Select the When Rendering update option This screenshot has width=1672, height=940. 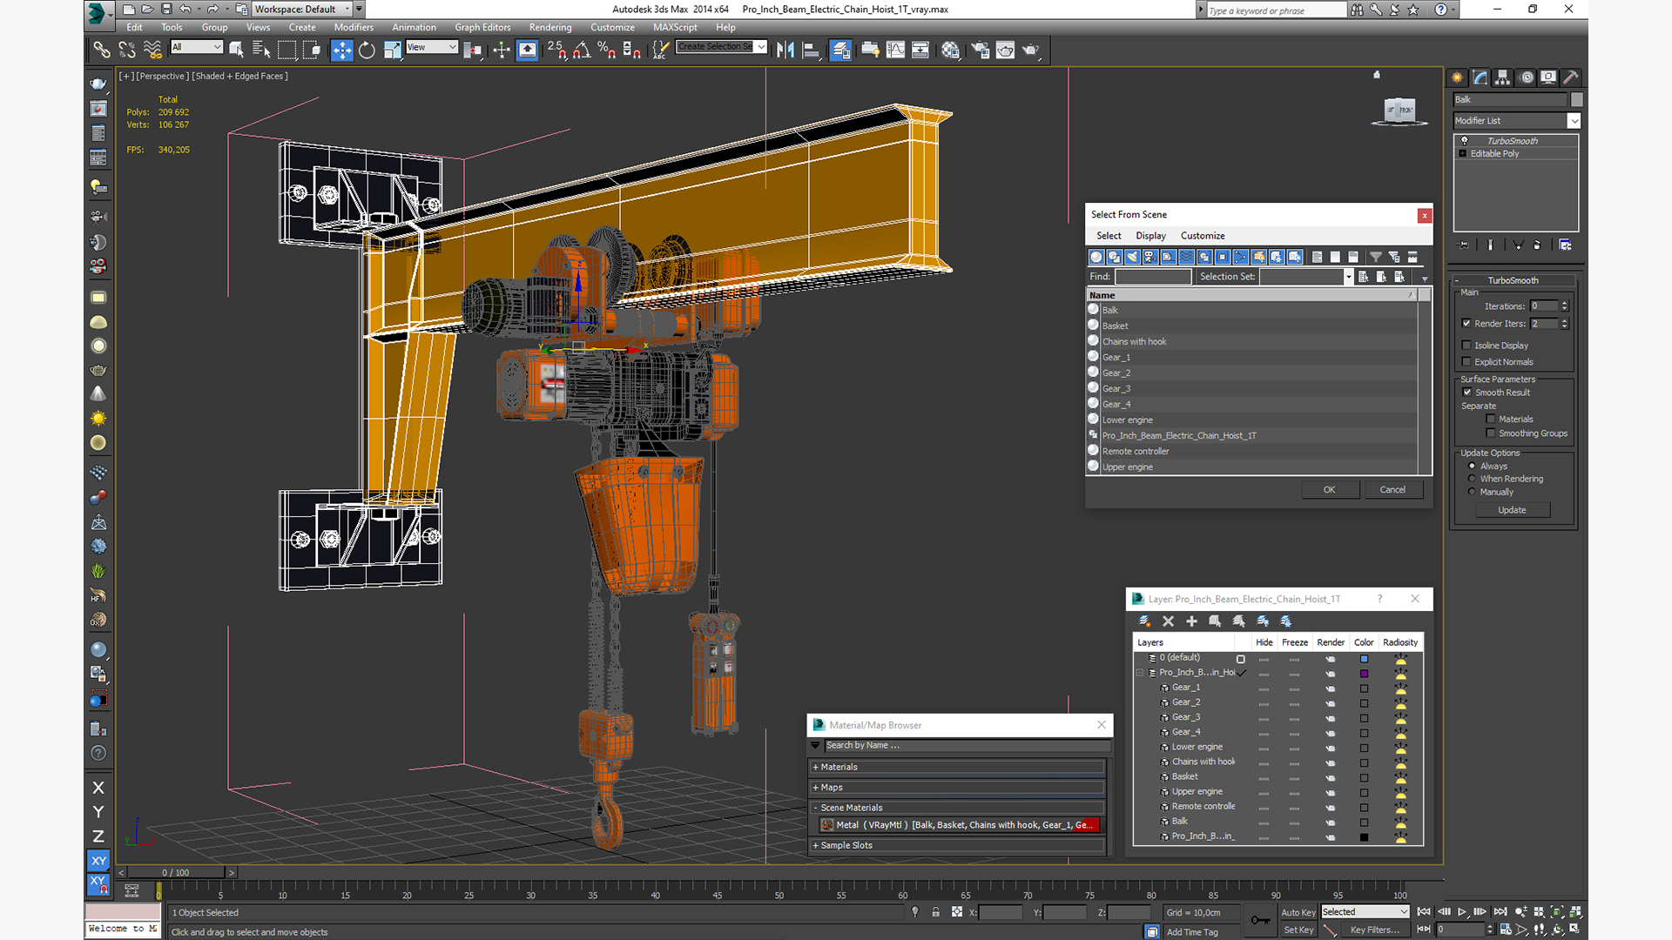(x=1473, y=479)
